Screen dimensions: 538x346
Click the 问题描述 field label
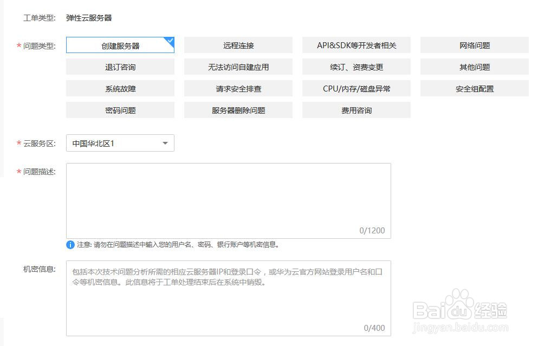39,172
